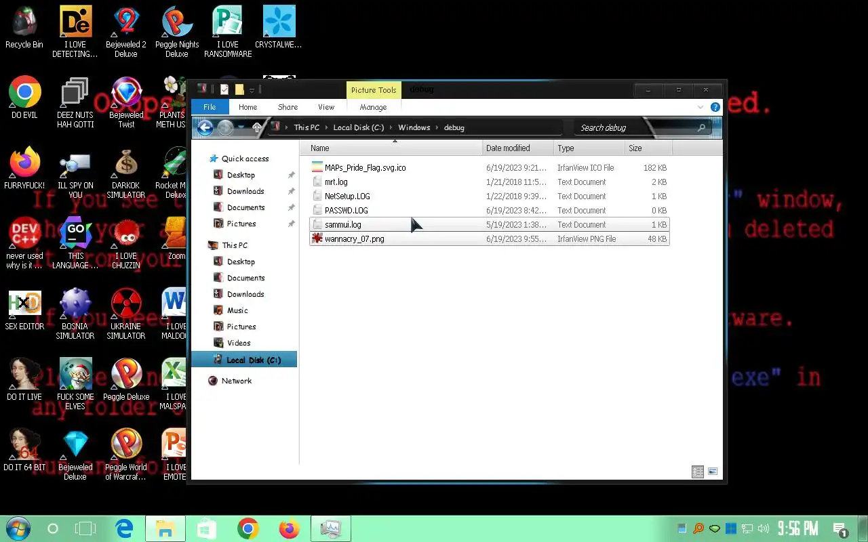Go up one folder level
The width and height of the screenshot is (868, 542).
coord(257,127)
